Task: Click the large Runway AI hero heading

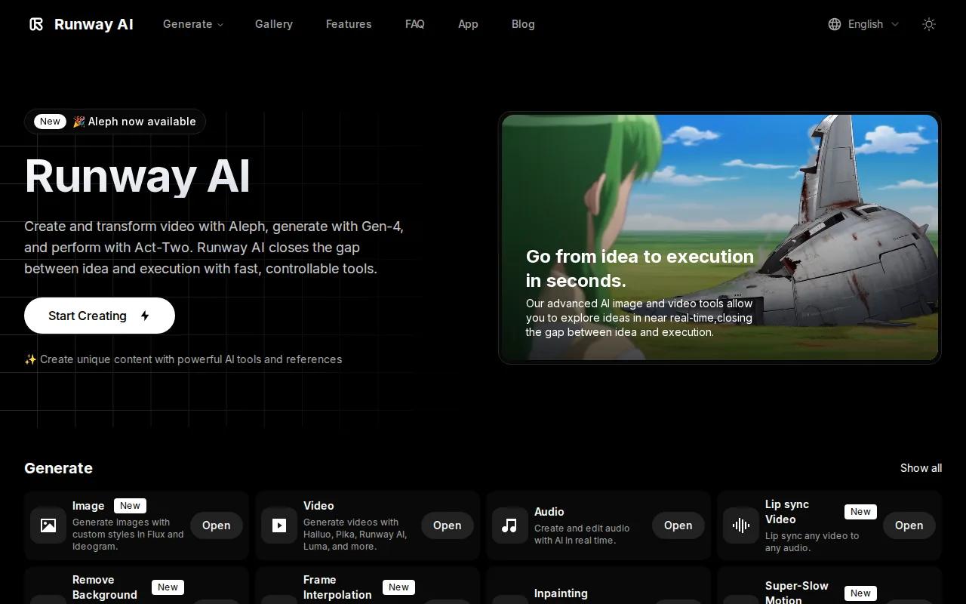Action: coord(137,176)
